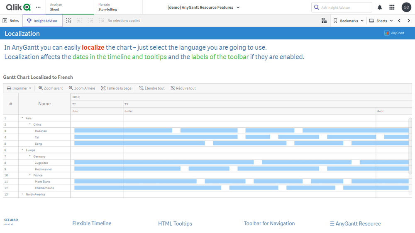Click Zoom Arrière in Gantt toolbar
Screen dimensions: 415x233
[x=82, y=88]
